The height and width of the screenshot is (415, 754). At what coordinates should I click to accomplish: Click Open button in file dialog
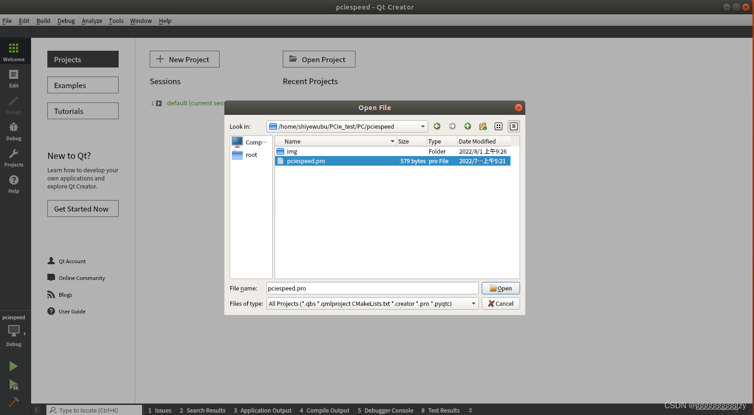(500, 288)
